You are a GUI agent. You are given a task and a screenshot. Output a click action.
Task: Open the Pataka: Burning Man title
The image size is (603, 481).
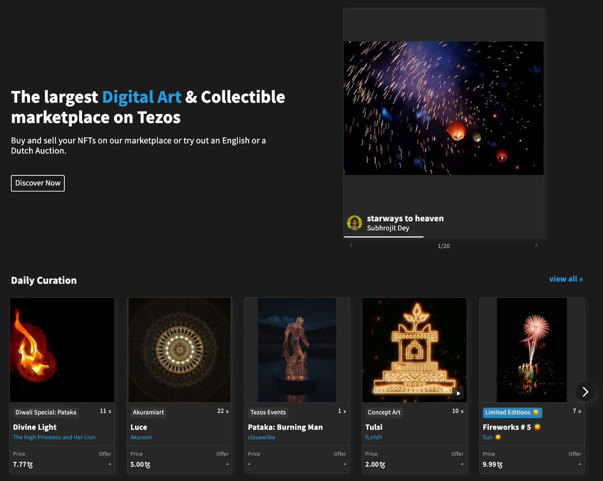tap(285, 427)
